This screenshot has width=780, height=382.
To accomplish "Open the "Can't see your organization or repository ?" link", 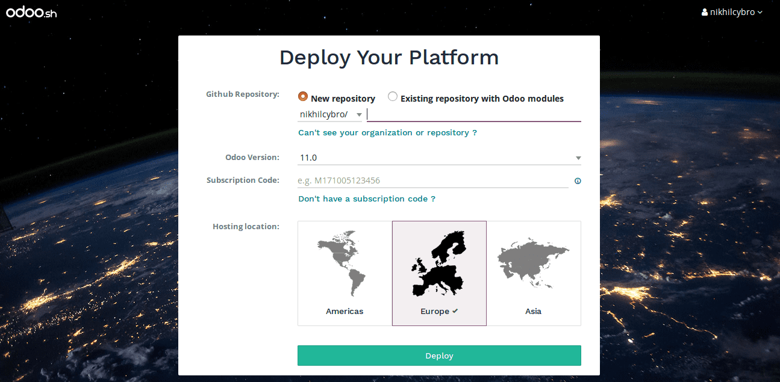I will [x=387, y=132].
